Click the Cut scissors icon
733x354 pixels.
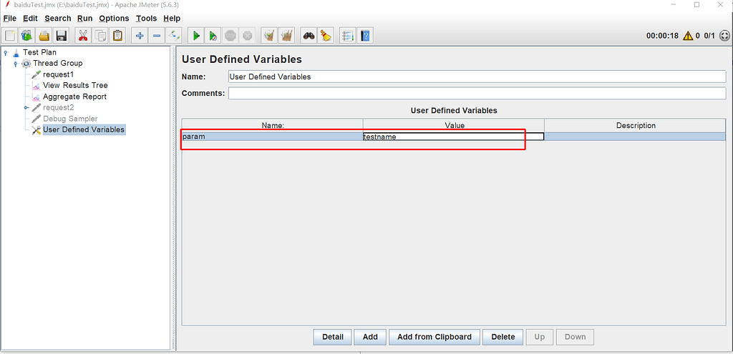pos(83,36)
